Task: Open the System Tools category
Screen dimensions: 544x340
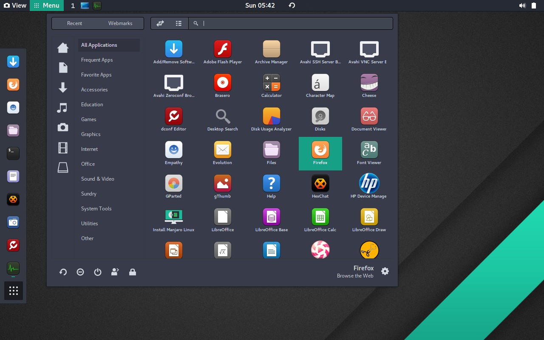Action: pos(96,208)
